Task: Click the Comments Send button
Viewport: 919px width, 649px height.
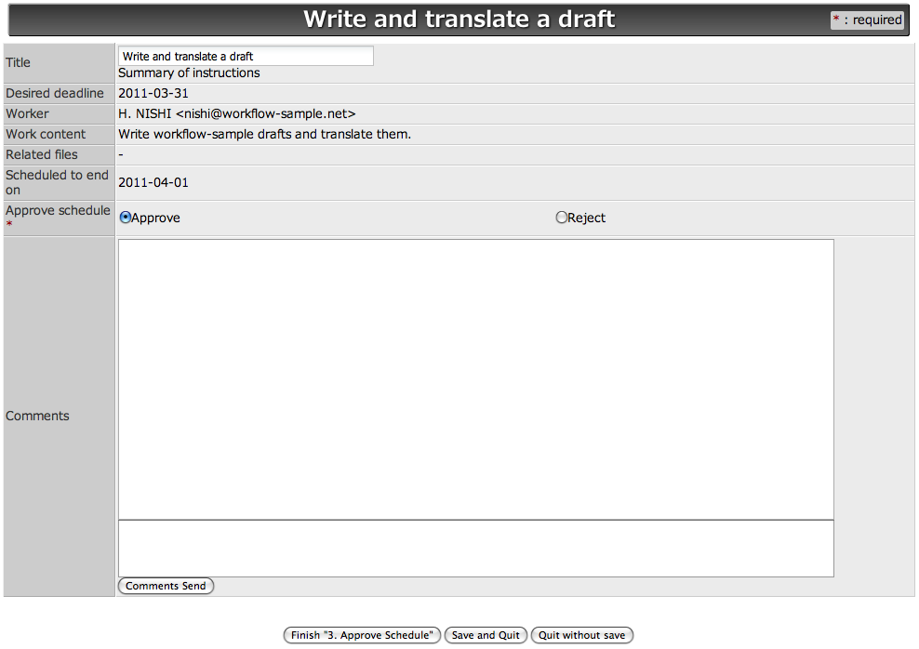Action: click(166, 586)
